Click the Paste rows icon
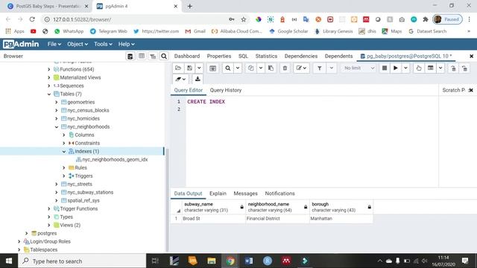Image resolution: width=477 pixels, height=268 pixels. (271, 68)
